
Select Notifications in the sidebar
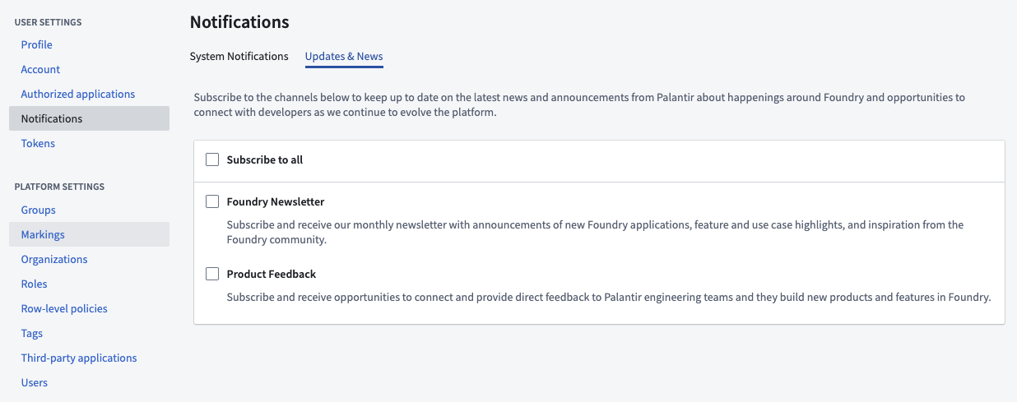tap(89, 118)
